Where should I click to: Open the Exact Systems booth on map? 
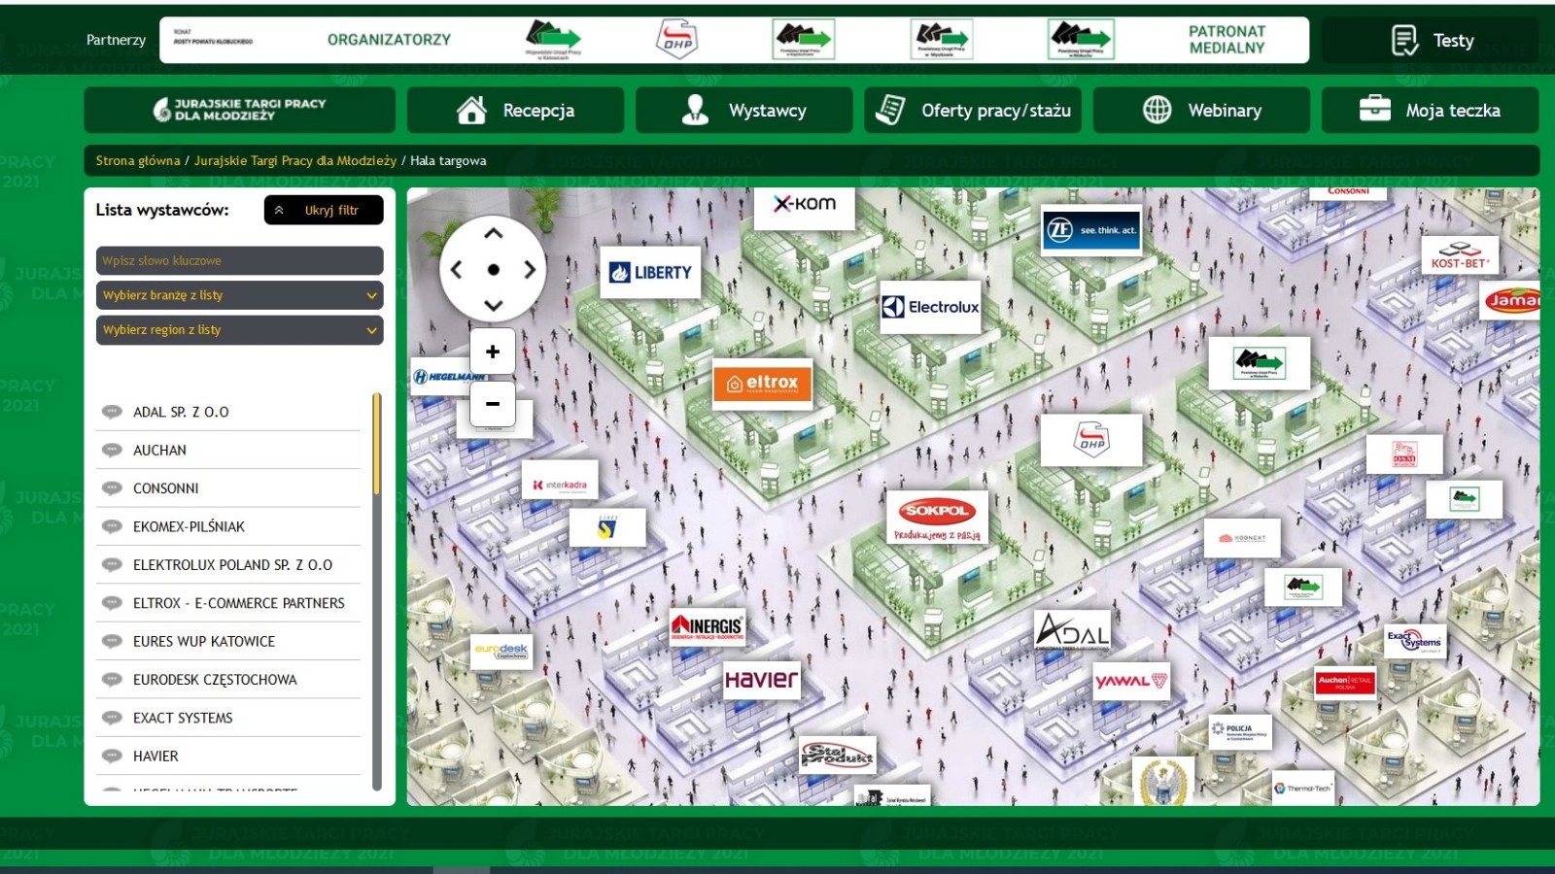pos(1415,641)
